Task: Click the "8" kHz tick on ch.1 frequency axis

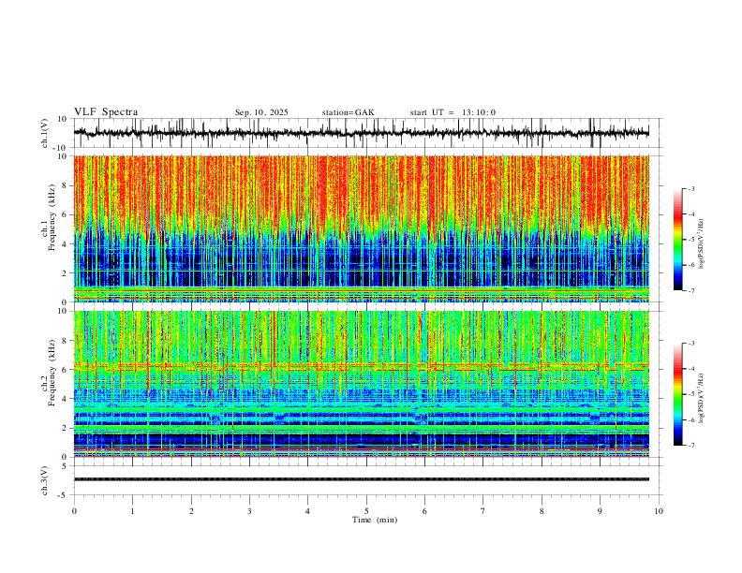Action: (x=66, y=185)
